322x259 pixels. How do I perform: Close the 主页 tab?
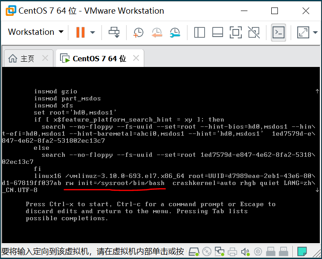(x=45, y=58)
